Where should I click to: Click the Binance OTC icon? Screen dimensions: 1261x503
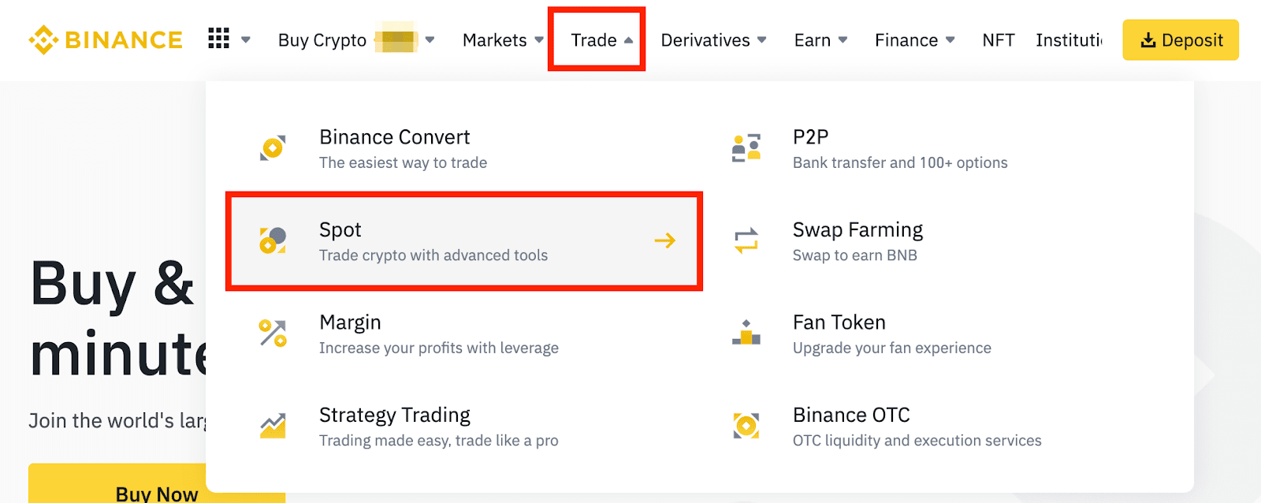[746, 426]
